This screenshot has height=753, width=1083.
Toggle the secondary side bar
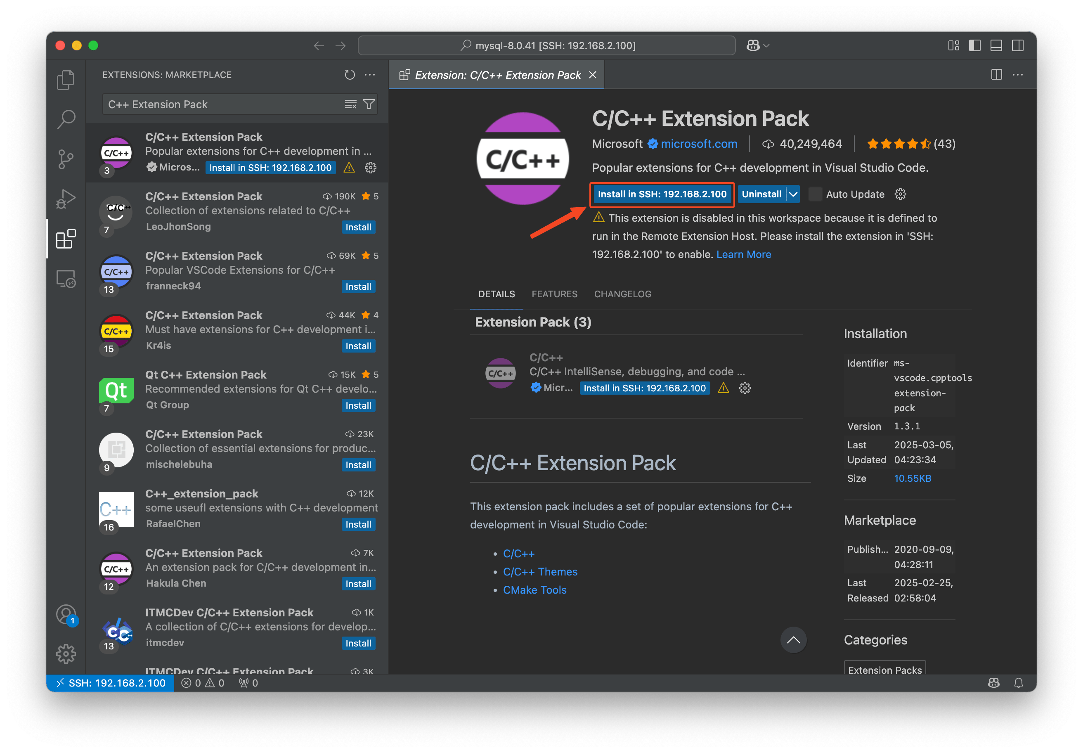(x=1017, y=45)
